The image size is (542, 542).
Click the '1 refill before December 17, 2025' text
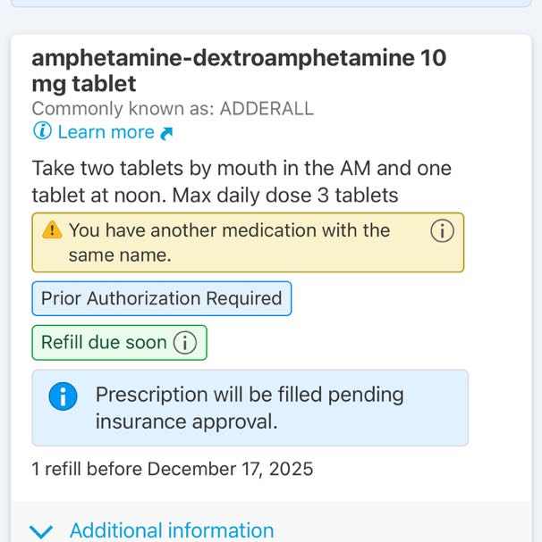[173, 469]
